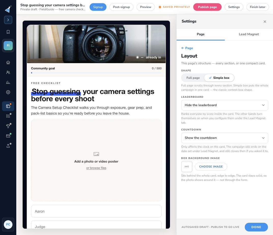
Task: Click the '0 / 500' goal counter
Action: point(156,68)
